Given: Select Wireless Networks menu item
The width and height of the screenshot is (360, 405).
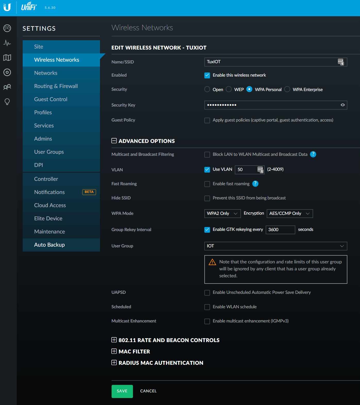Looking at the screenshot, I should [x=61, y=60].
